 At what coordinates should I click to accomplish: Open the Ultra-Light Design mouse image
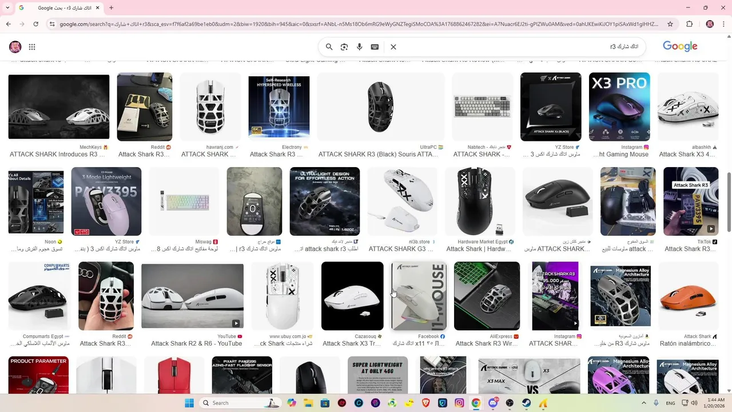[x=324, y=201]
